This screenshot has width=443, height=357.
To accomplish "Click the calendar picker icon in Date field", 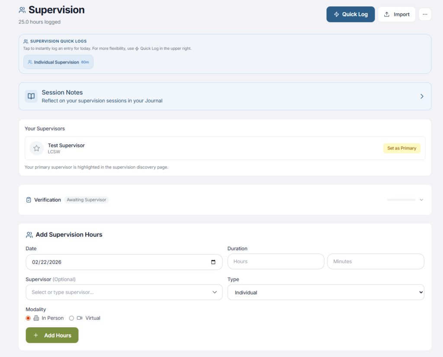I will click(x=213, y=262).
